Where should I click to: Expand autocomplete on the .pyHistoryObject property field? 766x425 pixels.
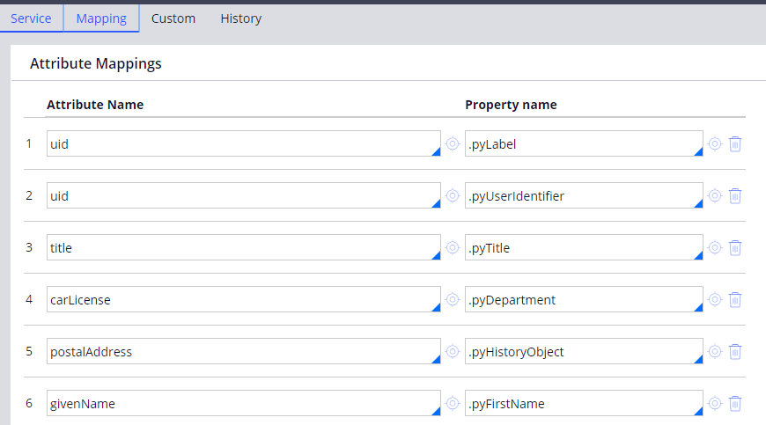coord(698,359)
